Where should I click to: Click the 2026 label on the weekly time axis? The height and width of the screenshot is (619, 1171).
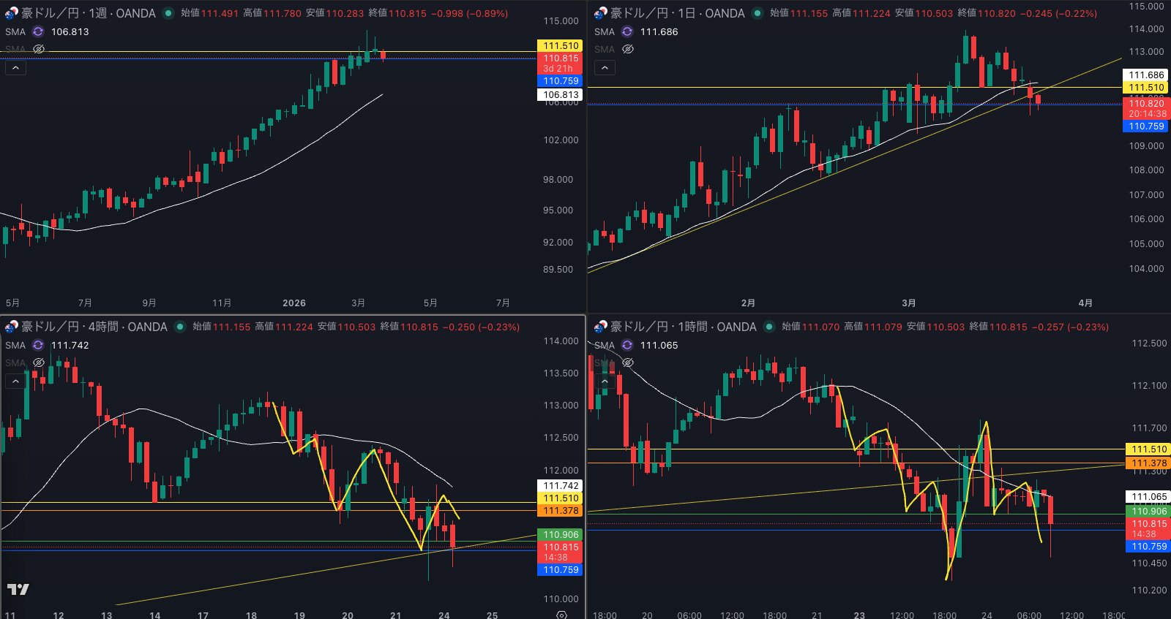pos(294,303)
